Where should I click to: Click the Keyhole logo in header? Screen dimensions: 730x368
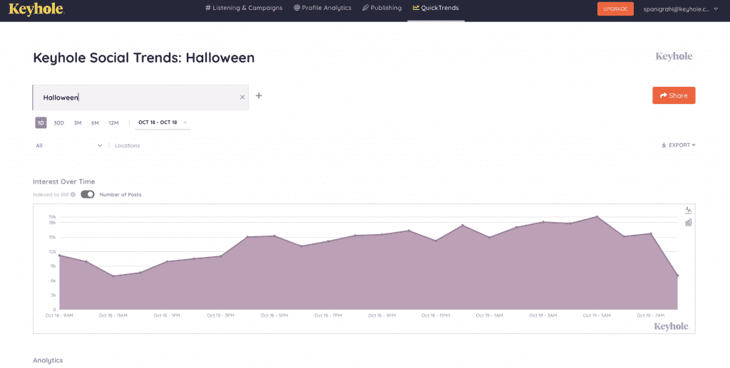click(x=36, y=9)
